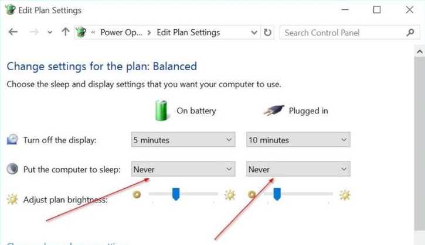Click the refresh button in the address bar
Screen dimensions: 425x245
click(268, 33)
